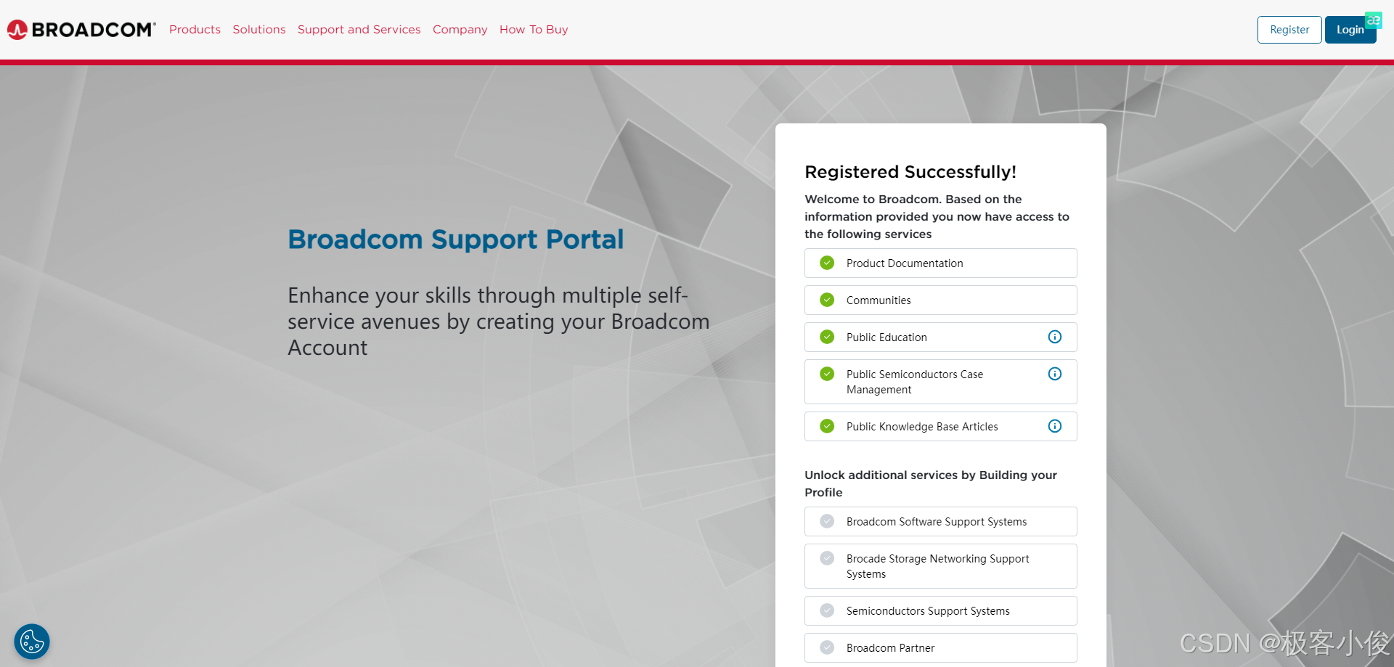
Task: Click green checkmark beside Public Knowledge Base Articles
Action: 827,426
